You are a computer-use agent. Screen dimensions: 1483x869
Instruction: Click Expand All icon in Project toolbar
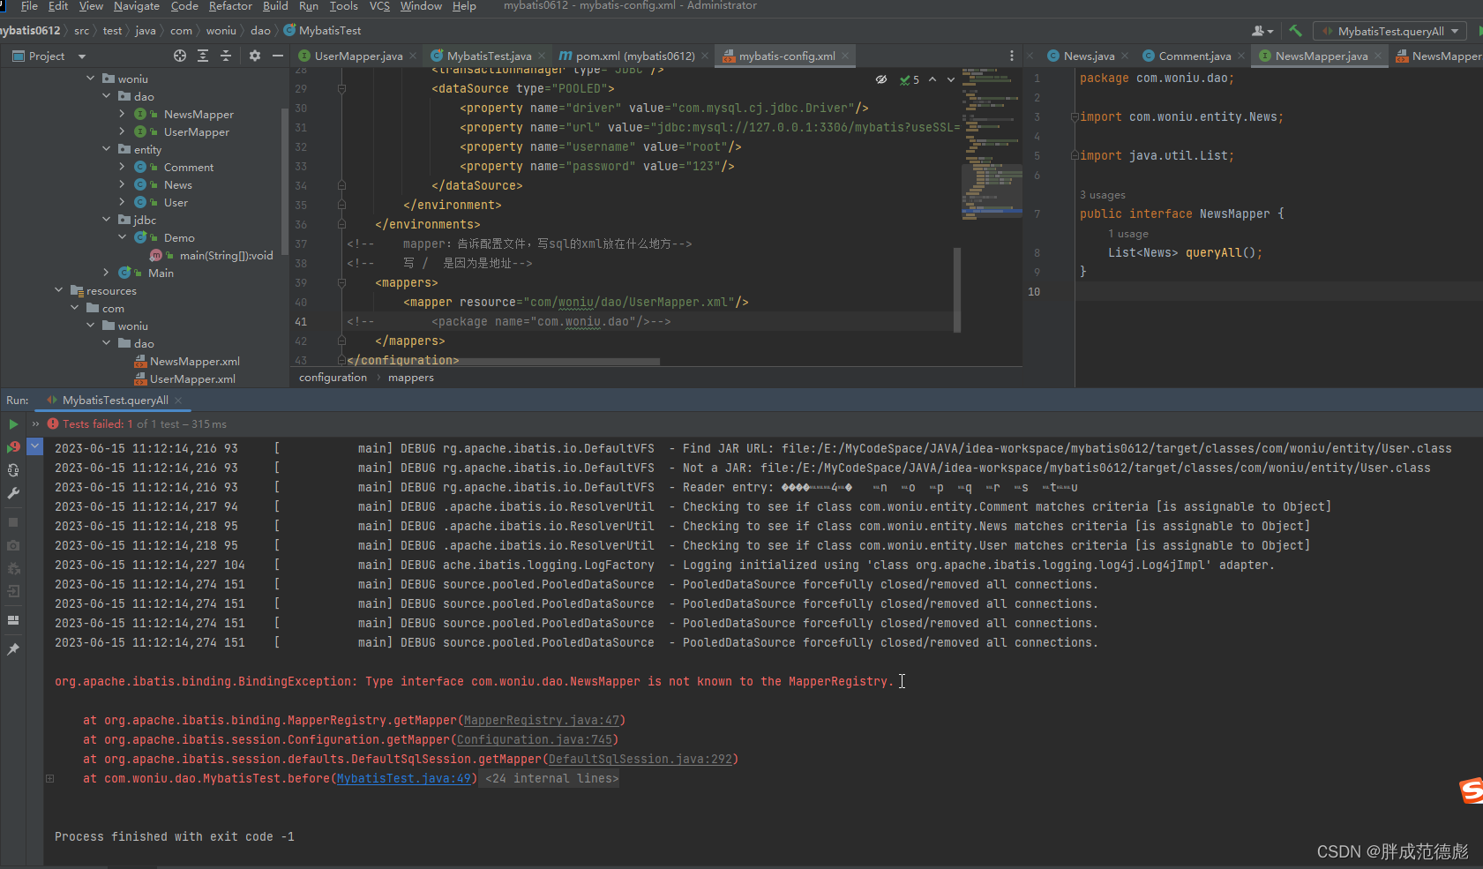(203, 56)
